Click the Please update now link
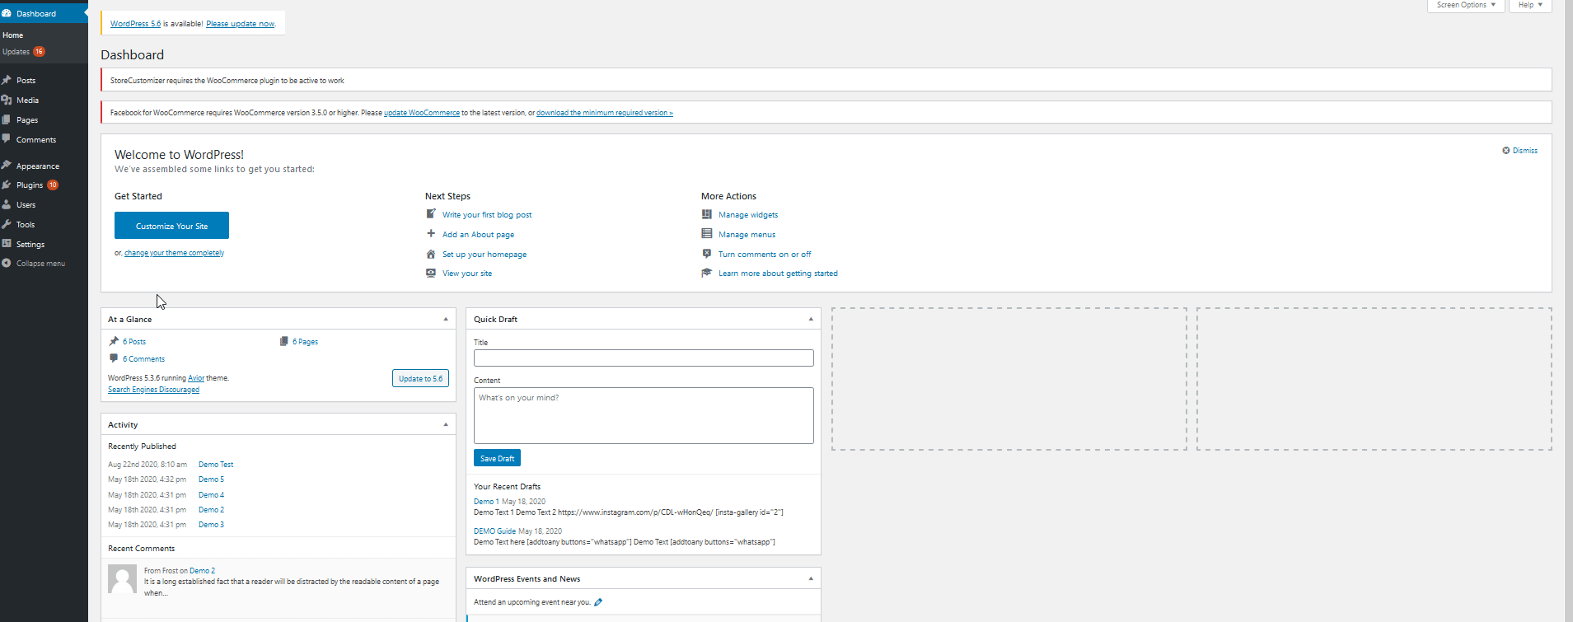 240,24
